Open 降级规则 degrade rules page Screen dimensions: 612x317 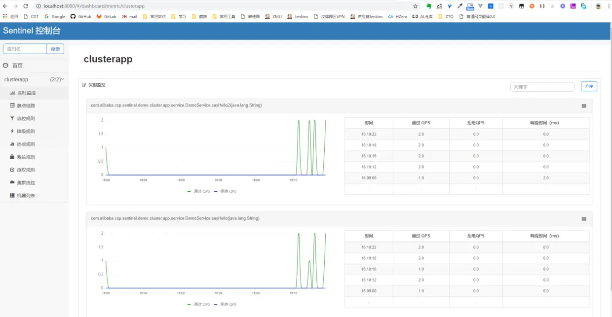click(x=34, y=131)
